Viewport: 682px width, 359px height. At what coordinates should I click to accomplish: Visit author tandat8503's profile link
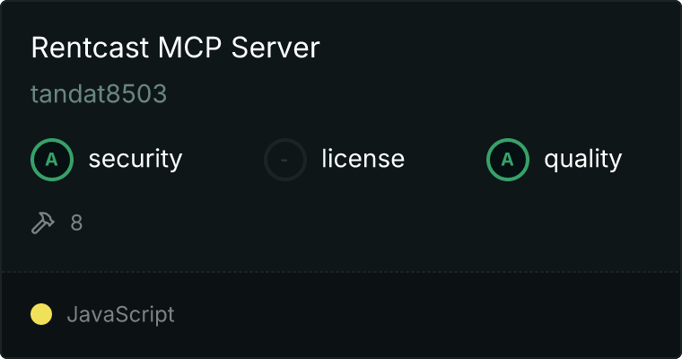coord(99,94)
